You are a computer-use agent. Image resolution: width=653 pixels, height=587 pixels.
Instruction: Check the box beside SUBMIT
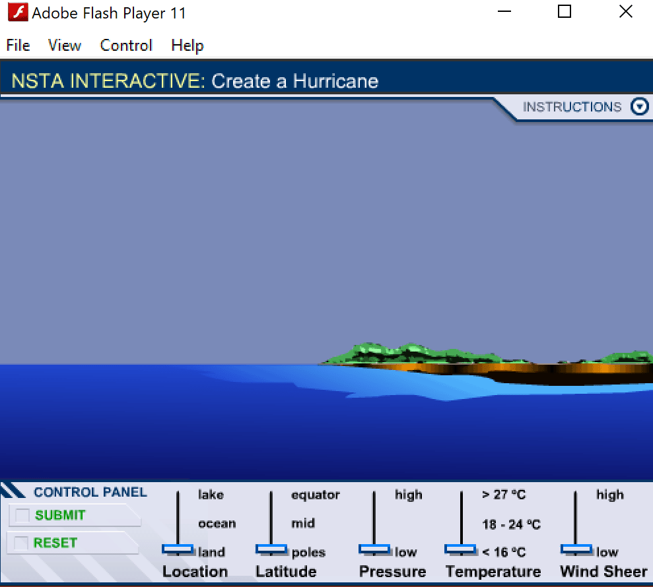tap(20, 516)
